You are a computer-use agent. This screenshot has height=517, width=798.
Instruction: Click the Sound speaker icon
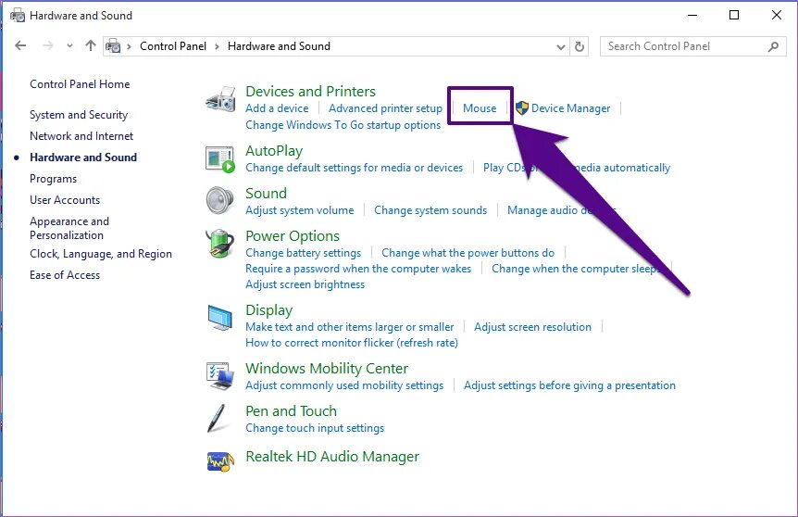(219, 200)
